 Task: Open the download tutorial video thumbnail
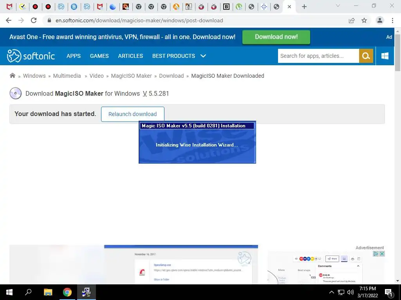click(x=134, y=264)
